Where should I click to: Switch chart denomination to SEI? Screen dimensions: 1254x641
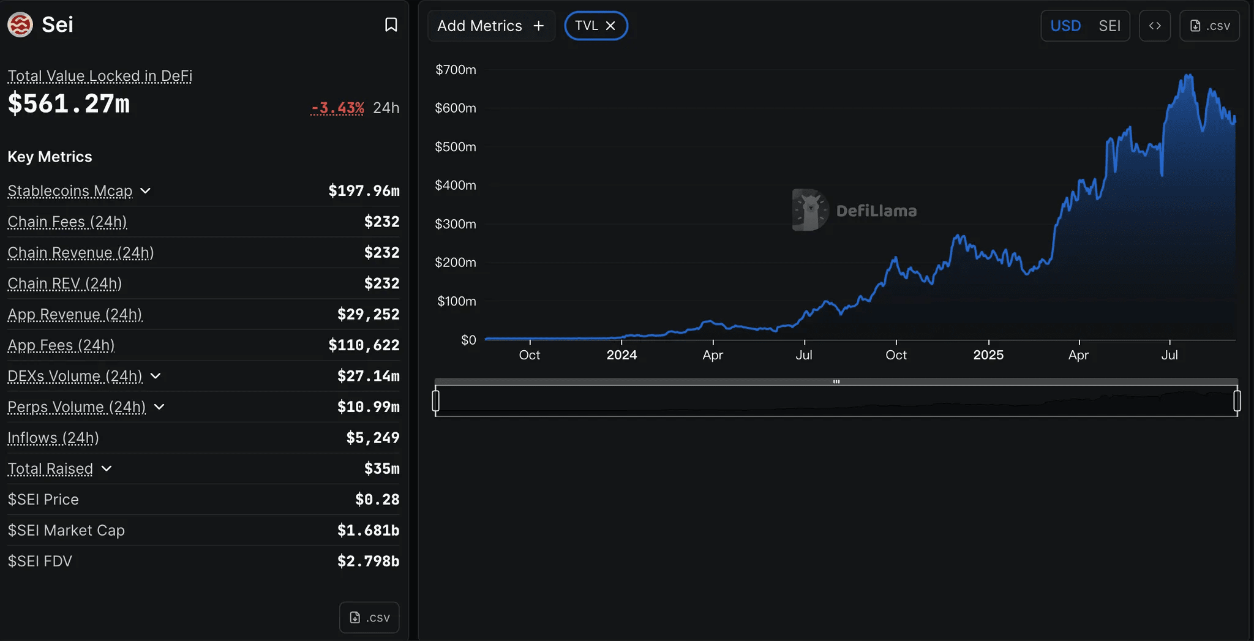pyautogui.click(x=1109, y=26)
